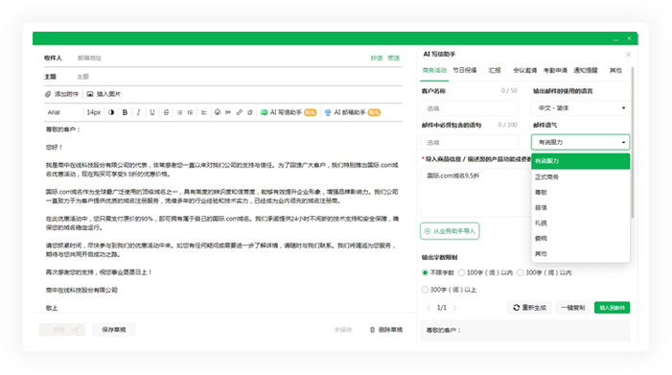
Task: Click the greyed send button
Action: click(62, 330)
